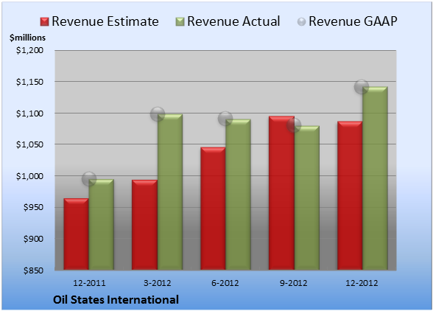Click the '$1,200' y-axis value
The height and width of the screenshot is (311, 433).
pos(29,50)
